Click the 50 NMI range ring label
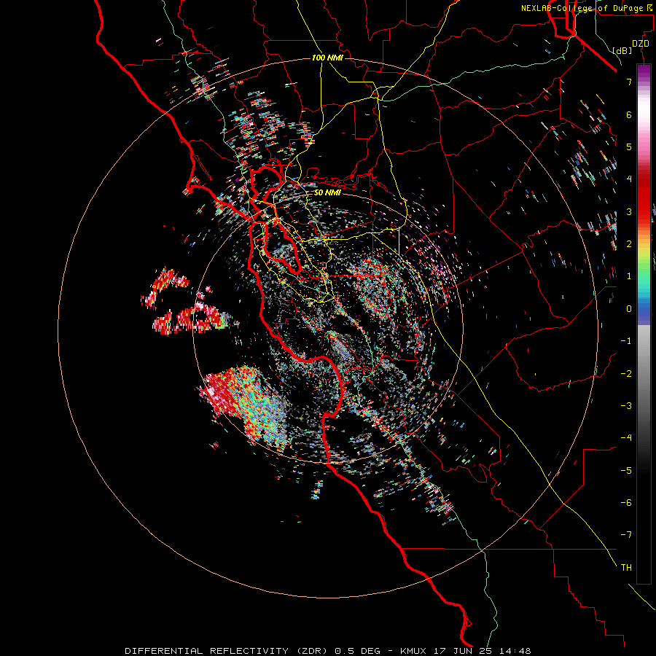Image resolution: width=656 pixels, height=656 pixels. pyautogui.click(x=327, y=193)
